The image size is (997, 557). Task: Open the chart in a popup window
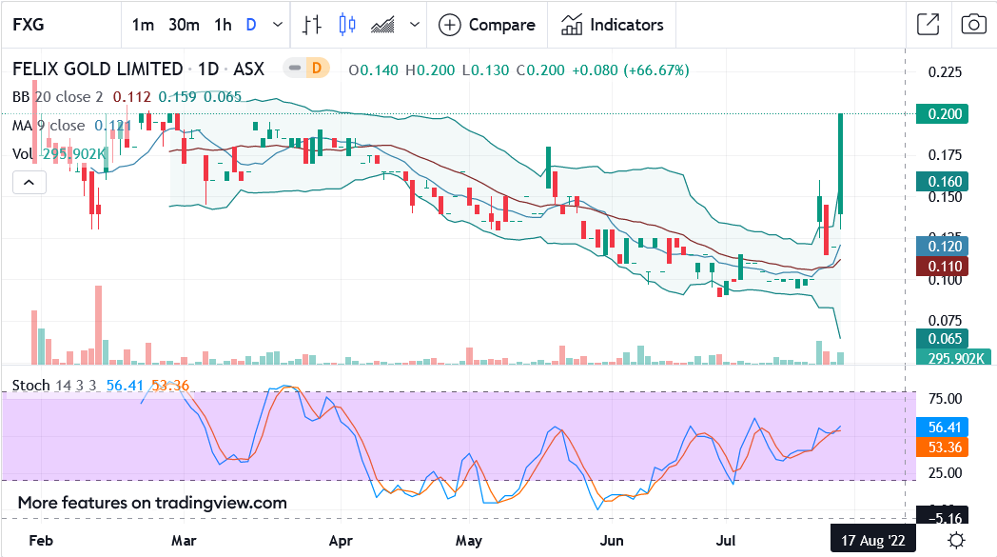point(929,25)
